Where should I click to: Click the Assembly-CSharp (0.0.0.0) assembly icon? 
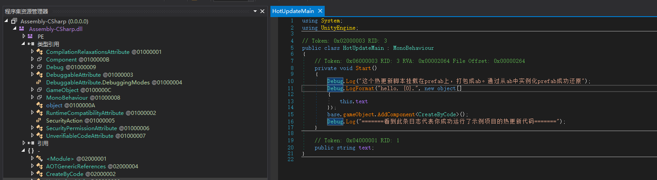coord(14,21)
